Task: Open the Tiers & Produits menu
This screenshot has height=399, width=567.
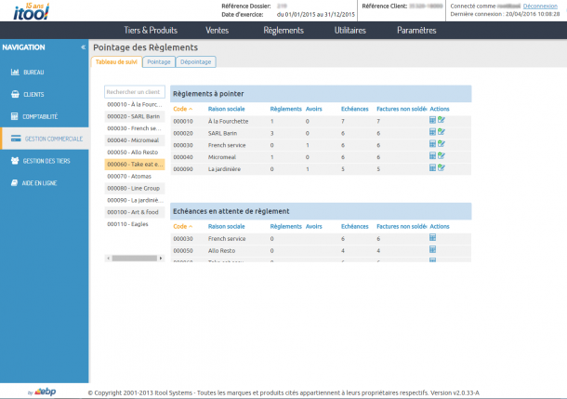Action: [x=151, y=30]
